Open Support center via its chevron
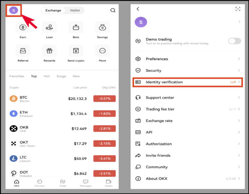249x194 pixels. click(x=239, y=97)
